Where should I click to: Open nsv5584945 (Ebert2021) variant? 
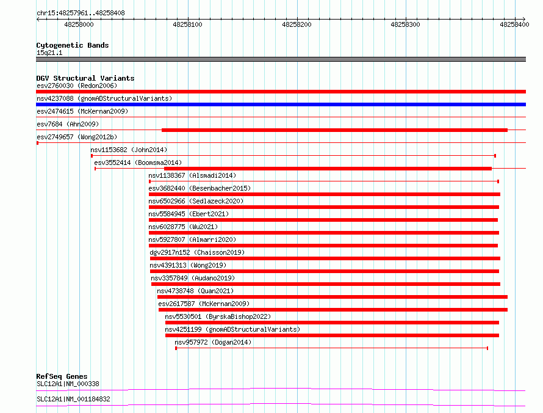[x=189, y=214]
